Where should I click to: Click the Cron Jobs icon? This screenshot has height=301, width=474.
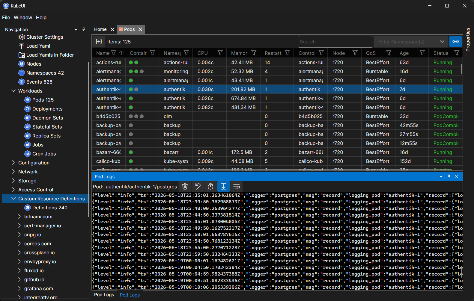(28, 154)
